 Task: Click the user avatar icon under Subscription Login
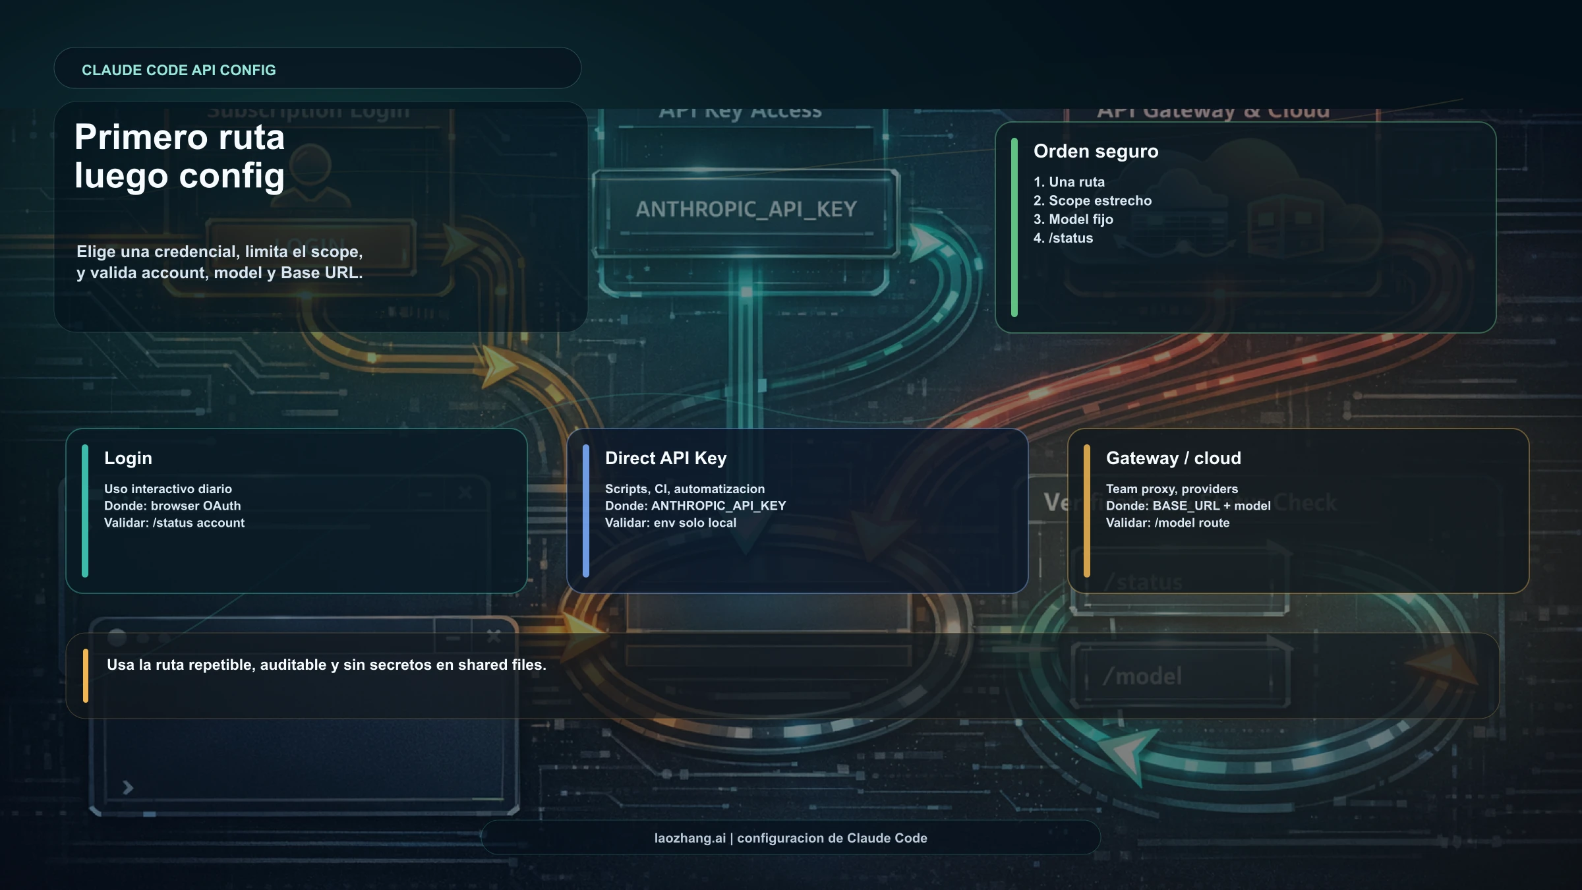pos(310,175)
